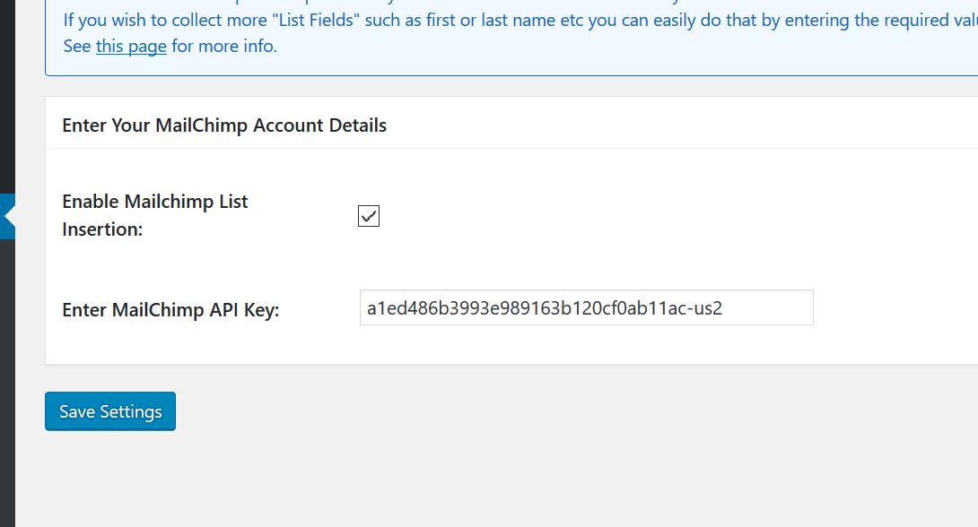Image resolution: width=978 pixels, height=527 pixels.
Task: Place cursor at end of the API key ending in us2
Action: (x=723, y=308)
